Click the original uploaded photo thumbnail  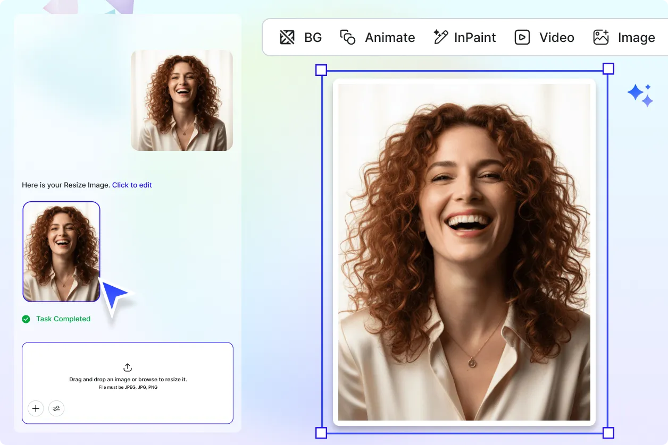[x=182, y=100]
